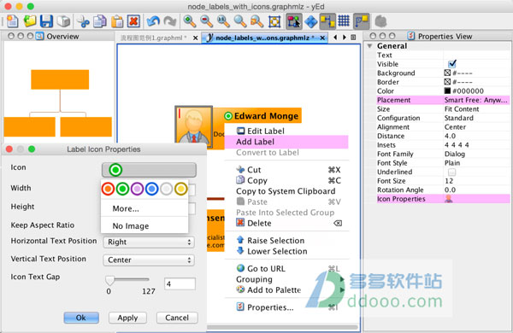
Task: Collapse the General section triangle
Action: point(369,46)
